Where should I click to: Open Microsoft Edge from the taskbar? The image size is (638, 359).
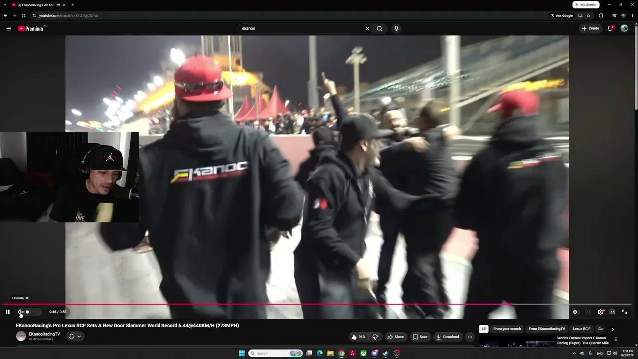[319, 353]
